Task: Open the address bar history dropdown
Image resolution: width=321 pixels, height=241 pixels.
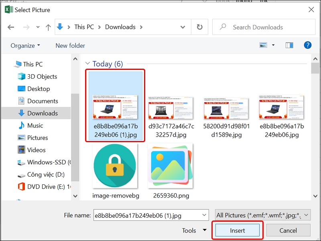Action: [183, 27]
